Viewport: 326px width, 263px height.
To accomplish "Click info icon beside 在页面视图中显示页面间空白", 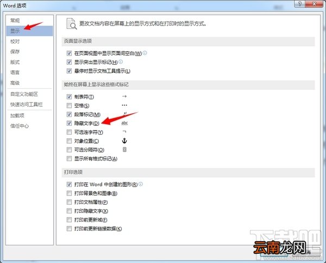I will pyautogui.click(x=145, y=53).
